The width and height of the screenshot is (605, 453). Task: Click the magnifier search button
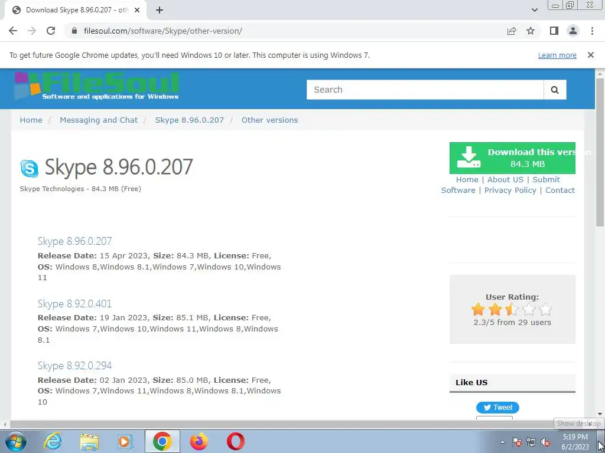tap(555, 90)
